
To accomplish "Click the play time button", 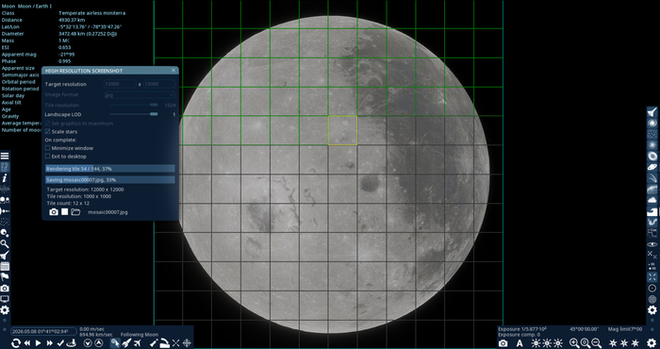I will point(39,343).
